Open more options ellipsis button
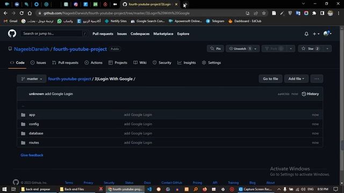The width and height of the screenshot is (344, 193). pyautogui.click(x=317, y=79)
